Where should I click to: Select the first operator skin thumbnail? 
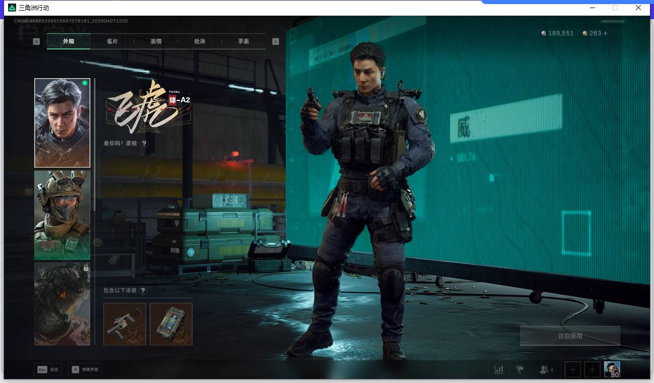[62, 123]
